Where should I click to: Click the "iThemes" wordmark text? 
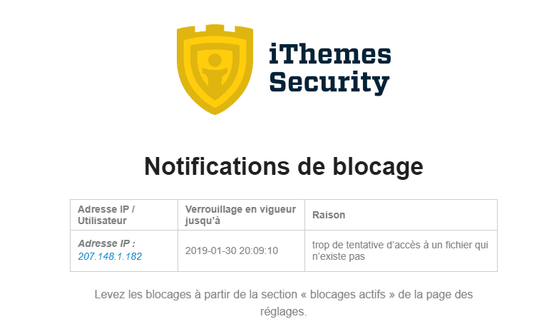click(330, 56)
